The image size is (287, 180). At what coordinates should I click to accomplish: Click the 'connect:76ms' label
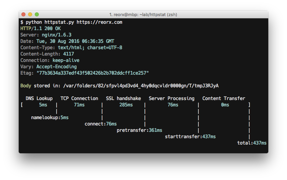[x=101, y=124]
